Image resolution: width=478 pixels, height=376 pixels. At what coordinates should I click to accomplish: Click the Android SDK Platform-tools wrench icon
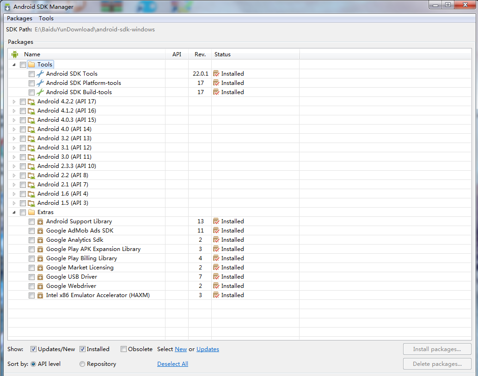[x=40, y=83]
